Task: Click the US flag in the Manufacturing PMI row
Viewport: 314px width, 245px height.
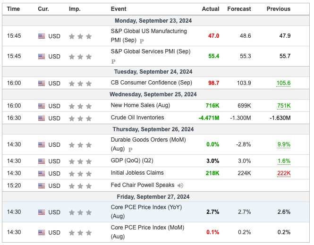Action: (42, 36)
